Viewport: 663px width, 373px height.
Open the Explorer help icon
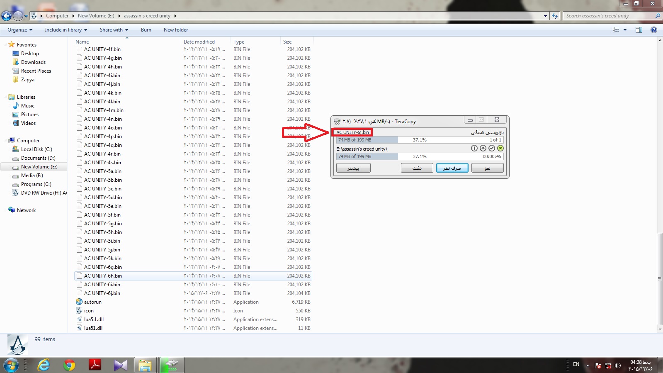pos(654,30)
